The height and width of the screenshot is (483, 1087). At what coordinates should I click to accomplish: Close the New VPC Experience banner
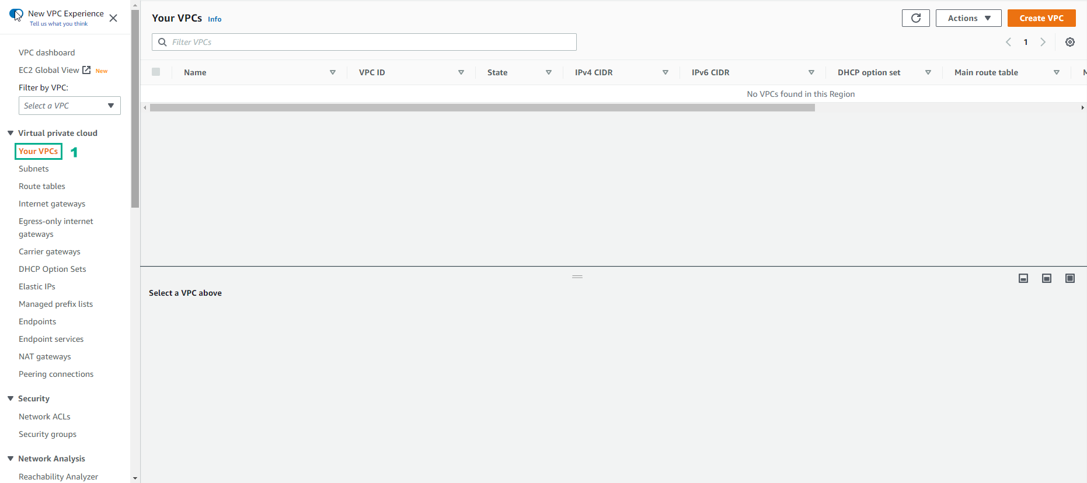(113, 18)
